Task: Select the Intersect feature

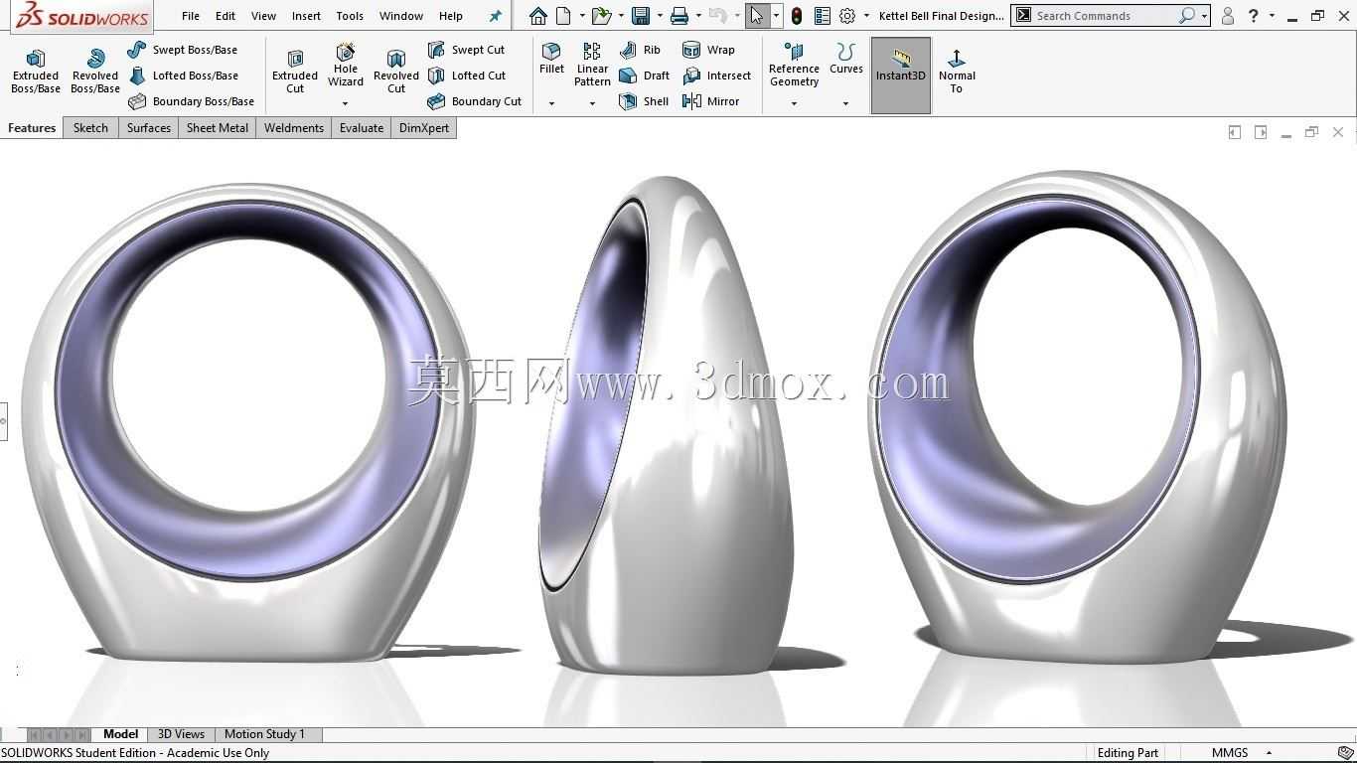Action: (x=716, y=76)
